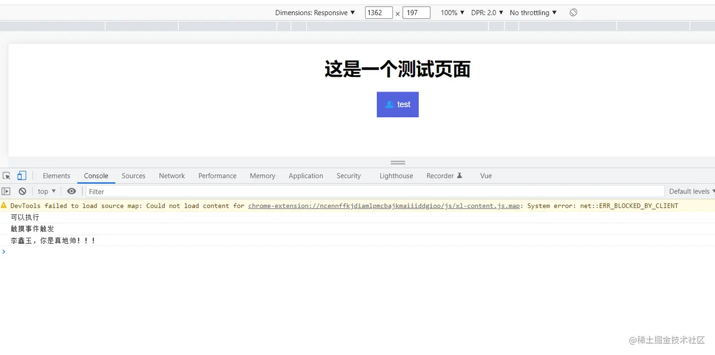Open the No throttling dropdown
This screenshot has width=715, height=355.
coord(533,13)
